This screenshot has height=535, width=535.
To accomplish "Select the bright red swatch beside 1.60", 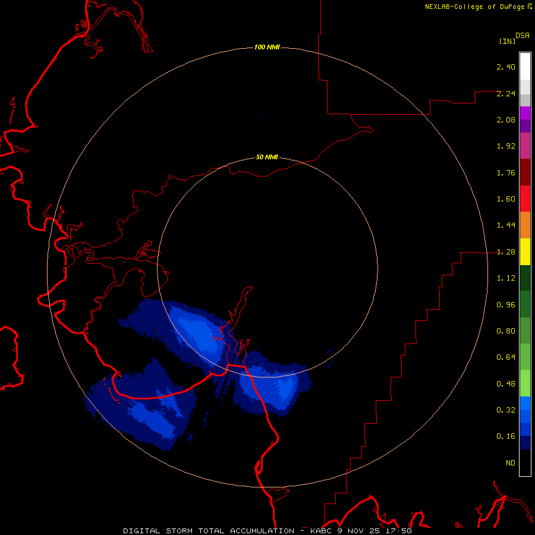I will (525, 199).
